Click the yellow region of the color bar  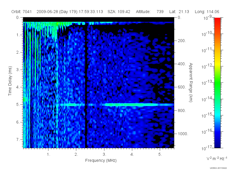217,63
